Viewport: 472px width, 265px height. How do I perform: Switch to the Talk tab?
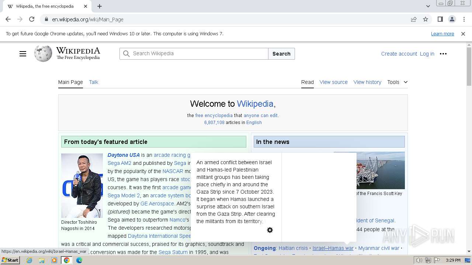tap(94, 82)
